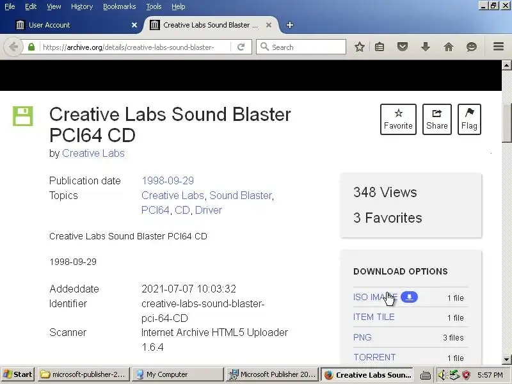Click the browser back arrow button

click(x=13, y=47)
